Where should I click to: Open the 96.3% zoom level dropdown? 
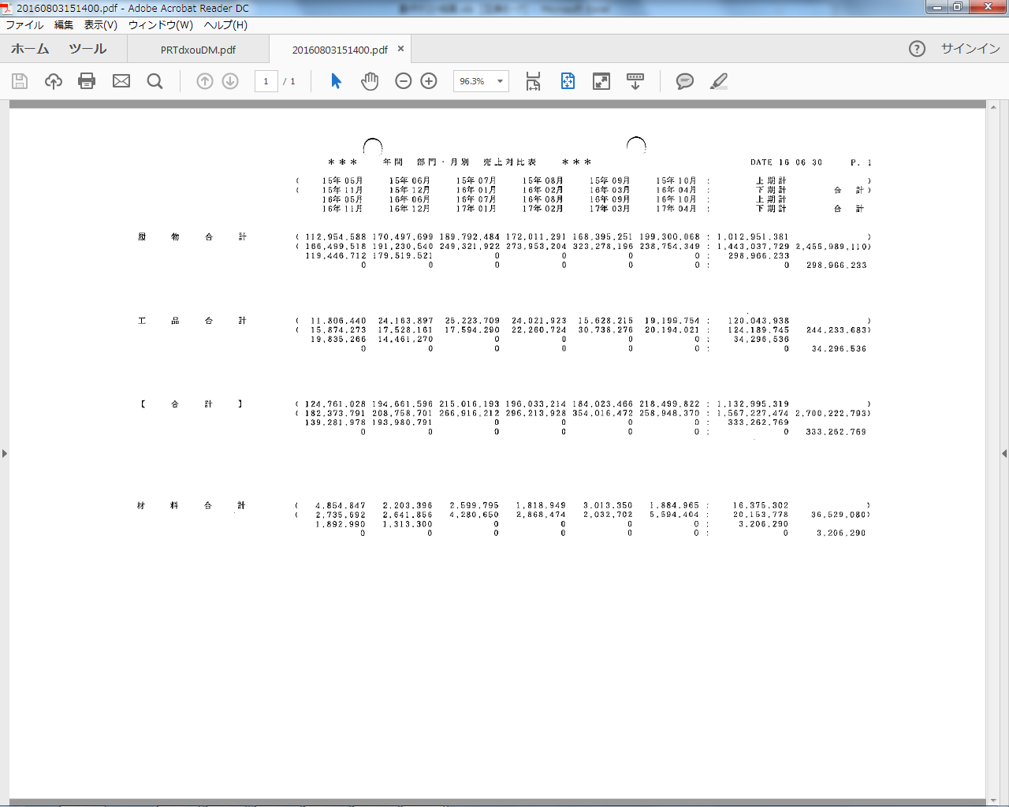pyautogui.click(x=500, y=81)
